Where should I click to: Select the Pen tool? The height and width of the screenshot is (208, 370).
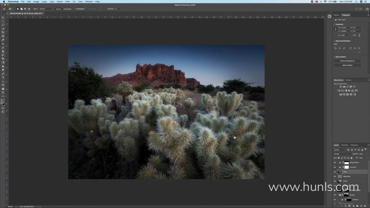tap(3, 74)
